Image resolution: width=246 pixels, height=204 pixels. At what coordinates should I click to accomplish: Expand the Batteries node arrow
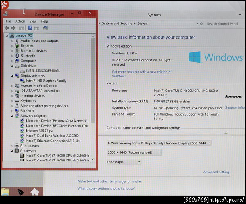tap(12, 46)
